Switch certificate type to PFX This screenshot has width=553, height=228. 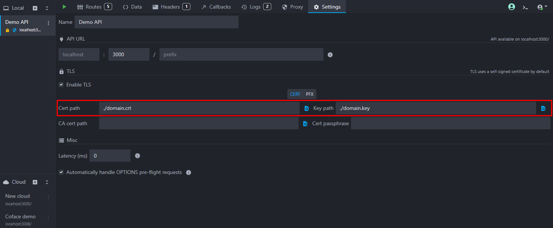[x=310, y=94]
